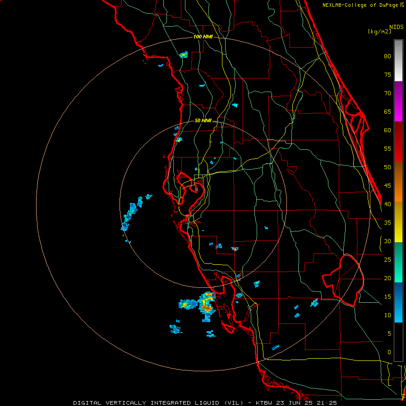Select the 40 value on the VIL scale

pos(388,204)
